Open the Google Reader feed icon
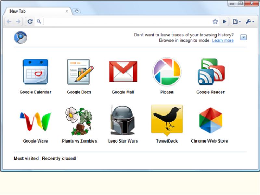 click(211, 71)
